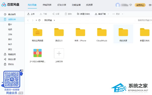152x95 pixels.
Task: Expand the 更多 dropdown arrow
Action: coord(122,14)
